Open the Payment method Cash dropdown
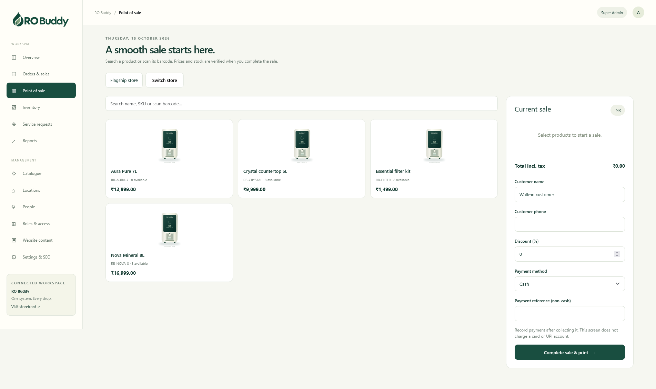Image resolution: width=656 pixels, height=389 pixels. [569, 284]
